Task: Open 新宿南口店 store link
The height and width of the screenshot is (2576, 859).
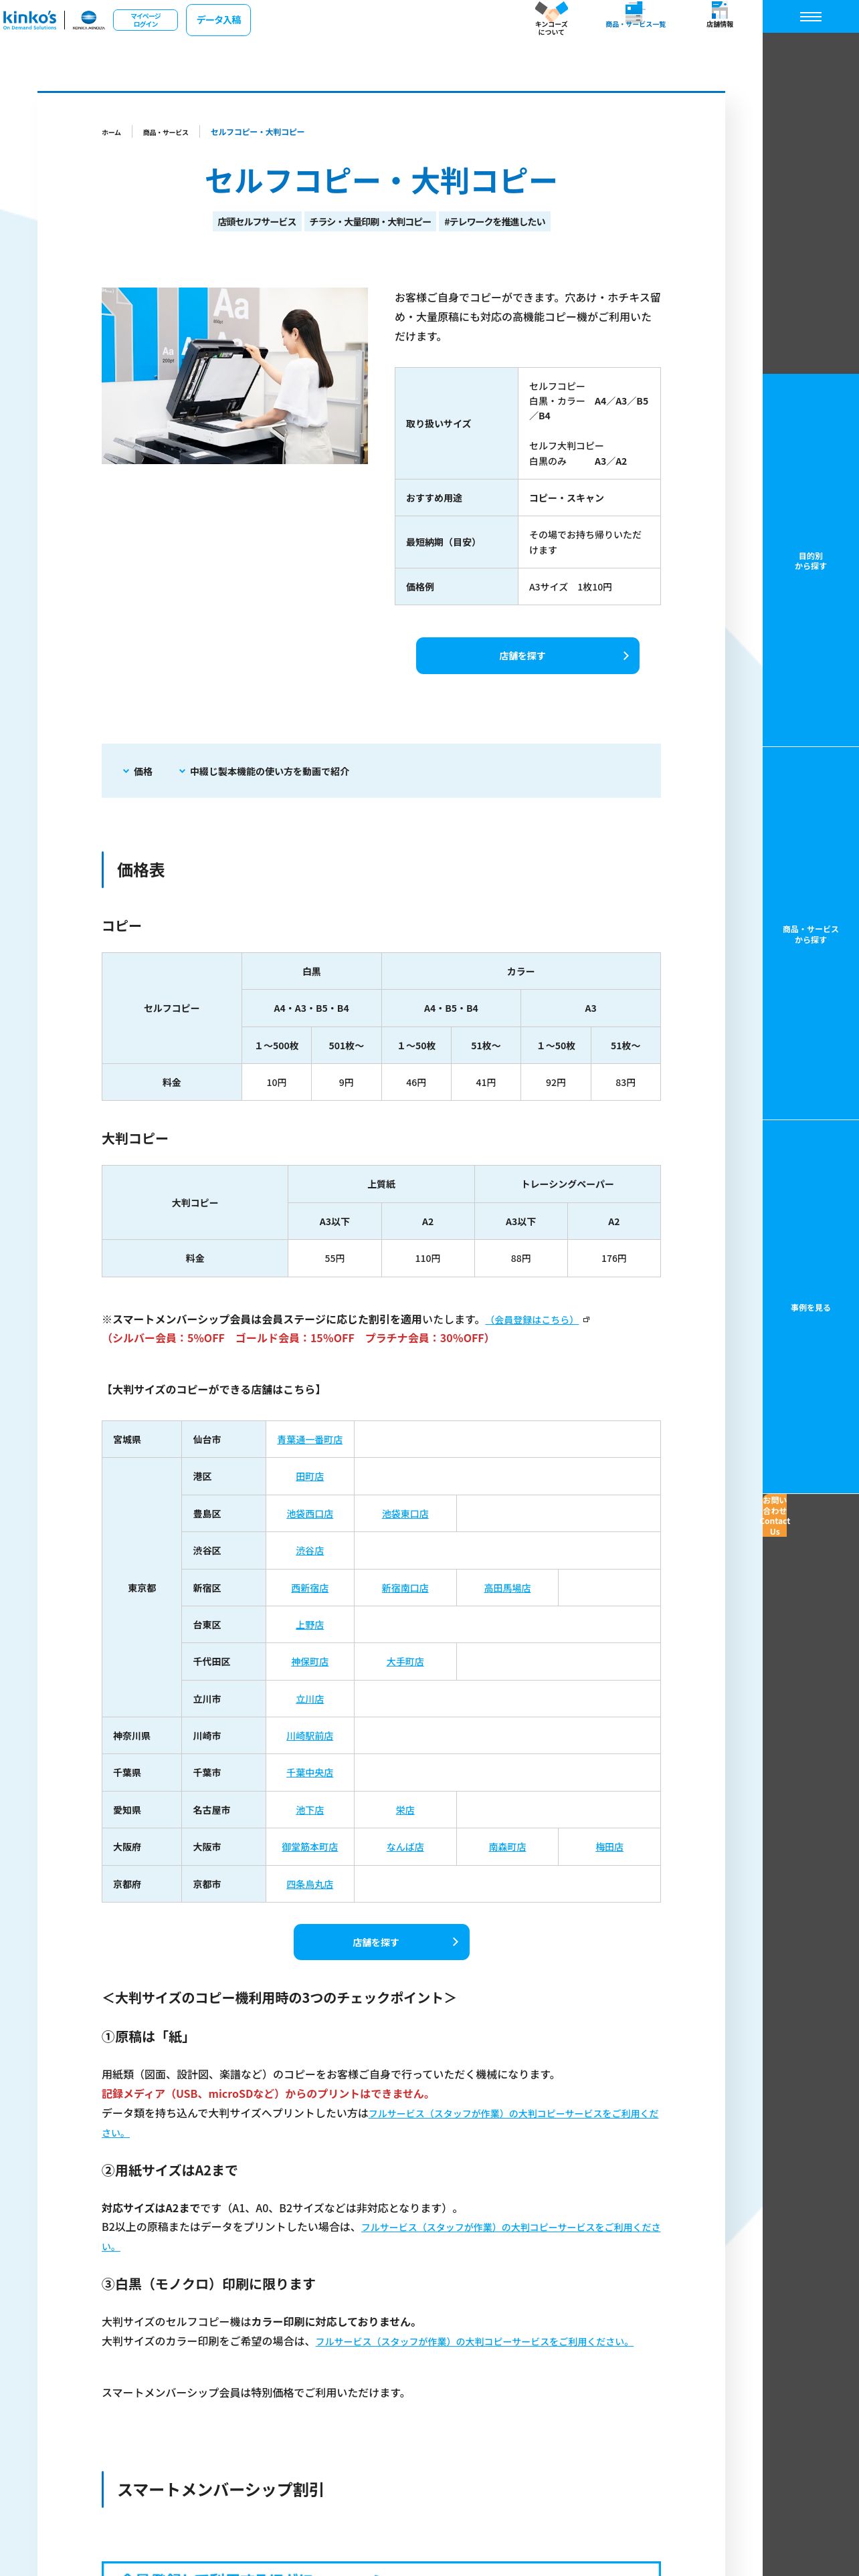Action: coord(405,1588)
